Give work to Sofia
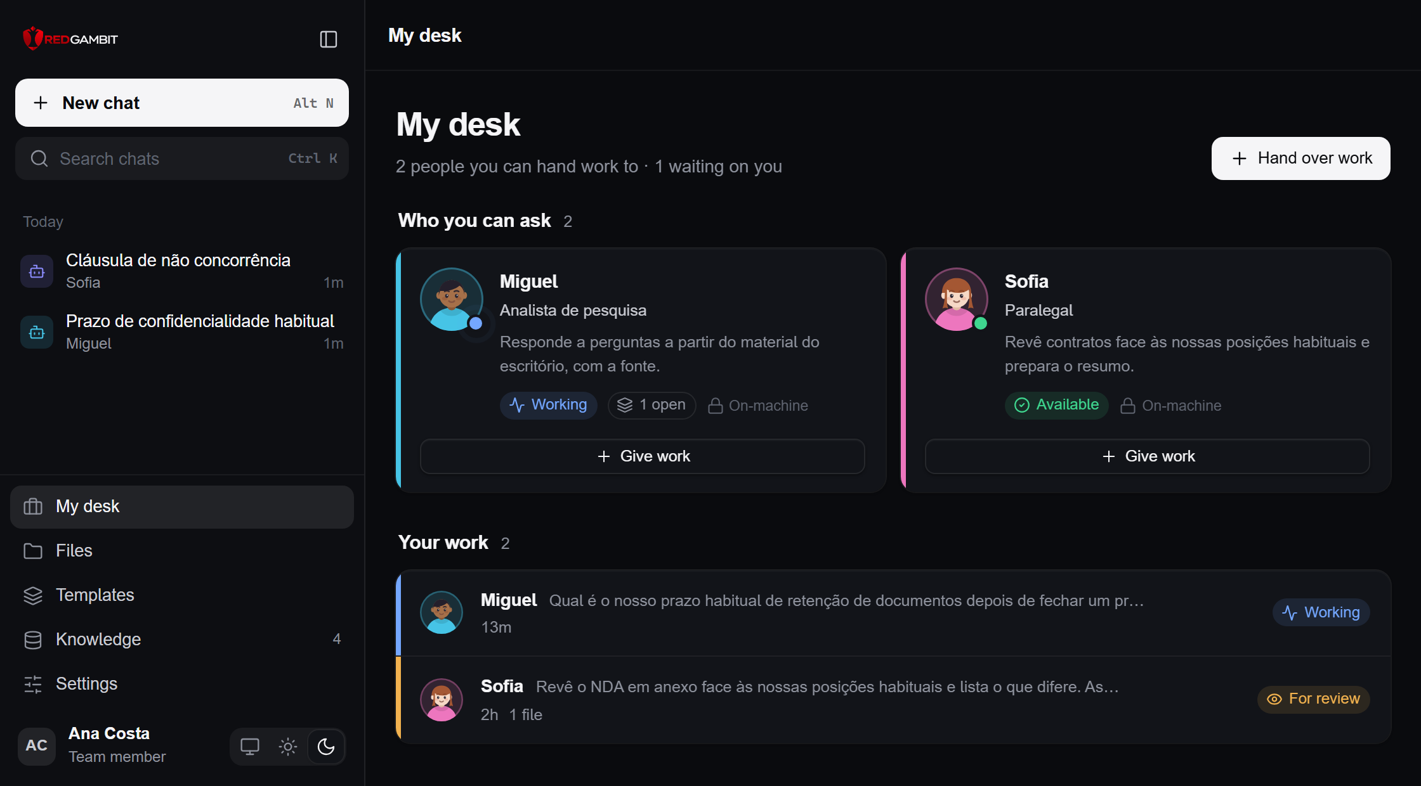 [1147, 456]
